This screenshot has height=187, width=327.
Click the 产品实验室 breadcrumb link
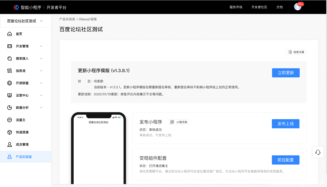pyautogui.click(x=67, y=19)
